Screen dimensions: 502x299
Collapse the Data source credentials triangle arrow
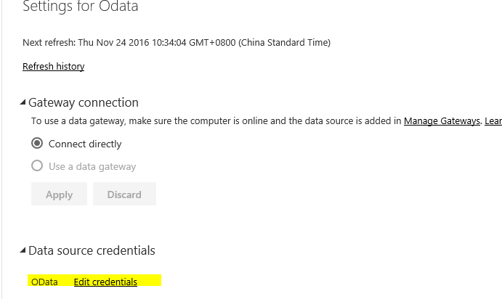pyautogui.click(x=23, y=250)
